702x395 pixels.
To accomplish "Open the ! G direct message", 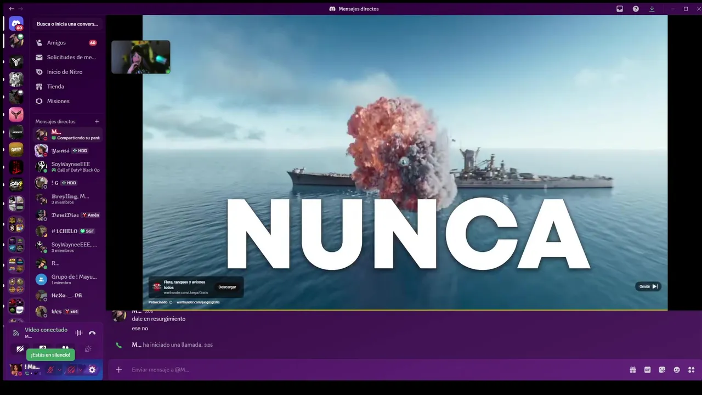I will [67, 183].
